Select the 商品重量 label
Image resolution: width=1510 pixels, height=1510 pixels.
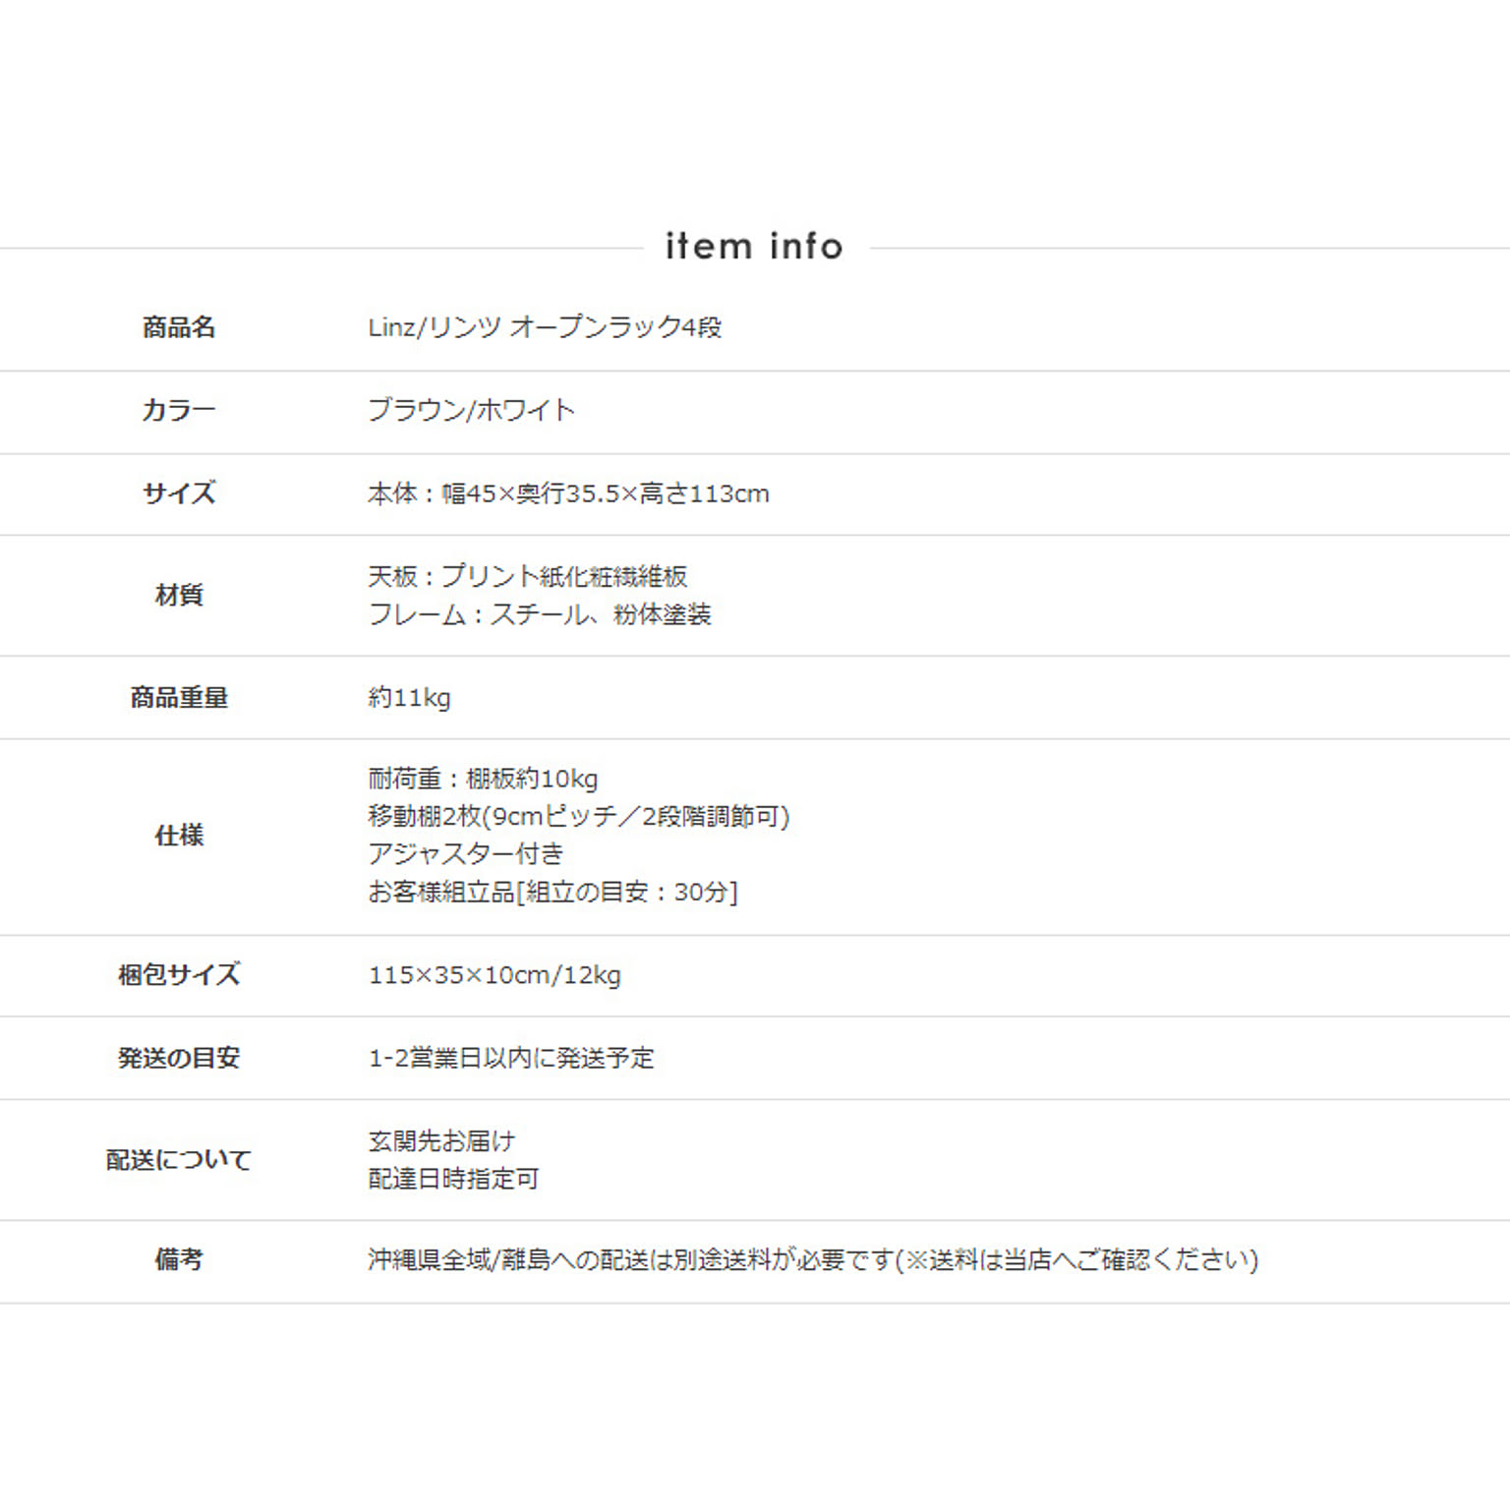point(179,698)
